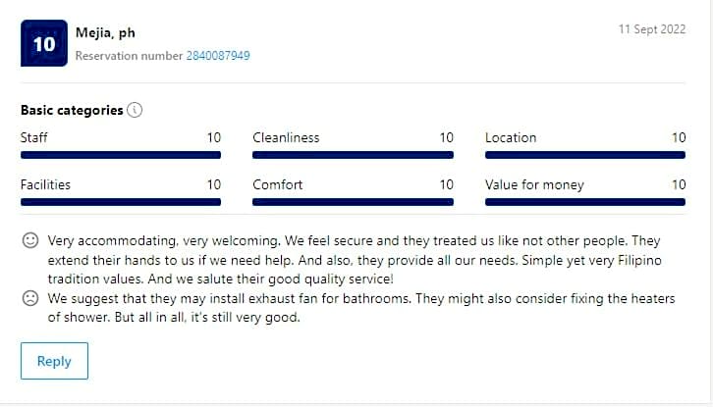Open reservation number 2840087949 link
The height and width of the screenshot is (407, 713).
point(218,56)
